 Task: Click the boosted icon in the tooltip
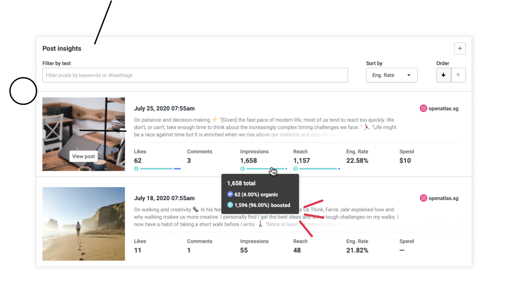pos(230,205)
